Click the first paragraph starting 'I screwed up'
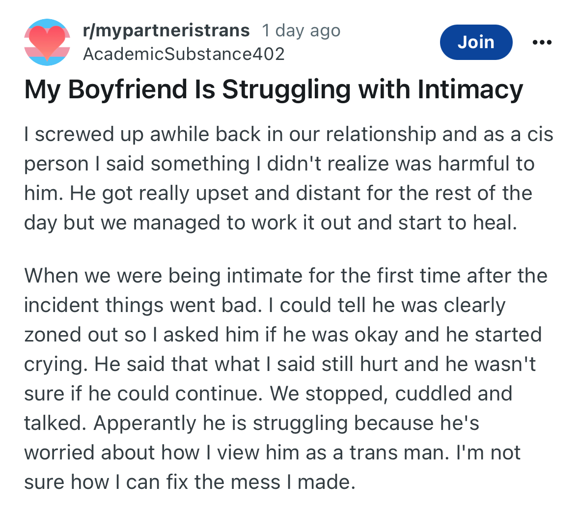The height and width of the screenshot is (512, 579). point(289,178)
